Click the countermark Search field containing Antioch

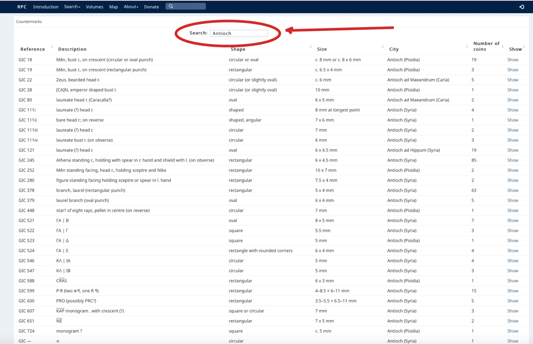coord(239,33)
